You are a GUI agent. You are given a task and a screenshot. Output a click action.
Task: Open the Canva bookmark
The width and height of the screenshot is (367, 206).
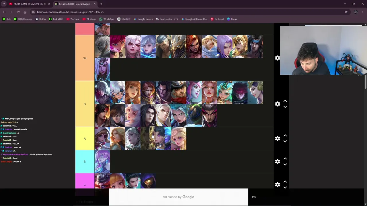232,19
